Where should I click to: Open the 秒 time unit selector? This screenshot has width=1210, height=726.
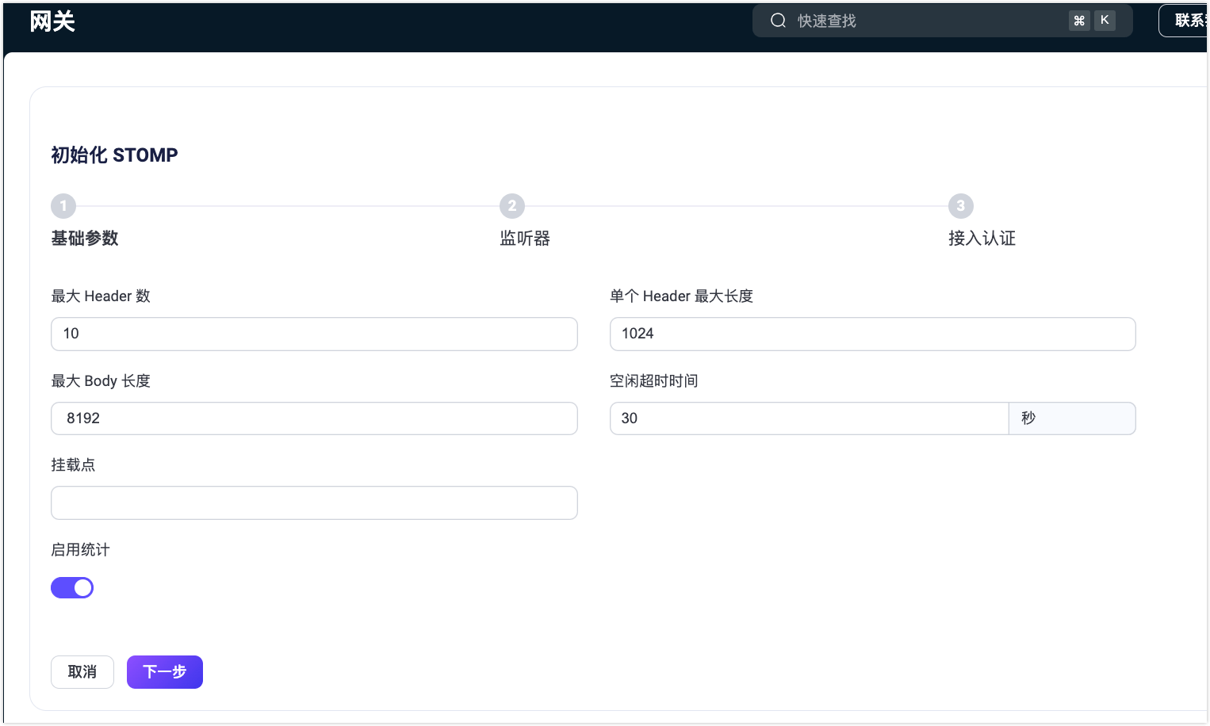[1071, 418]
